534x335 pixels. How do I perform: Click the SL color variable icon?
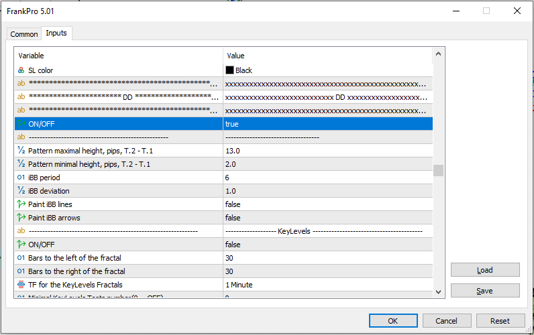tap(21, 70)
